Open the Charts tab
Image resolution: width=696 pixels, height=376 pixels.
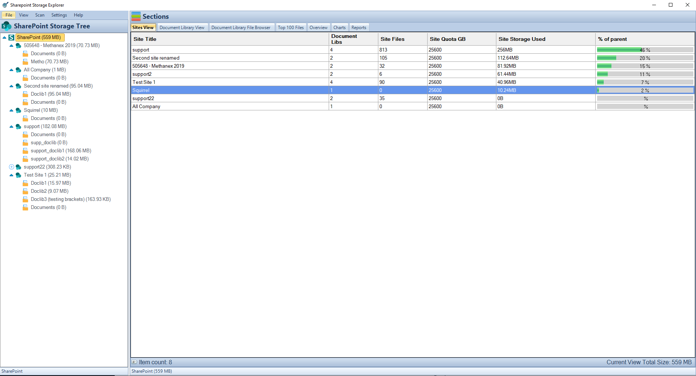[x=339, y=27]
